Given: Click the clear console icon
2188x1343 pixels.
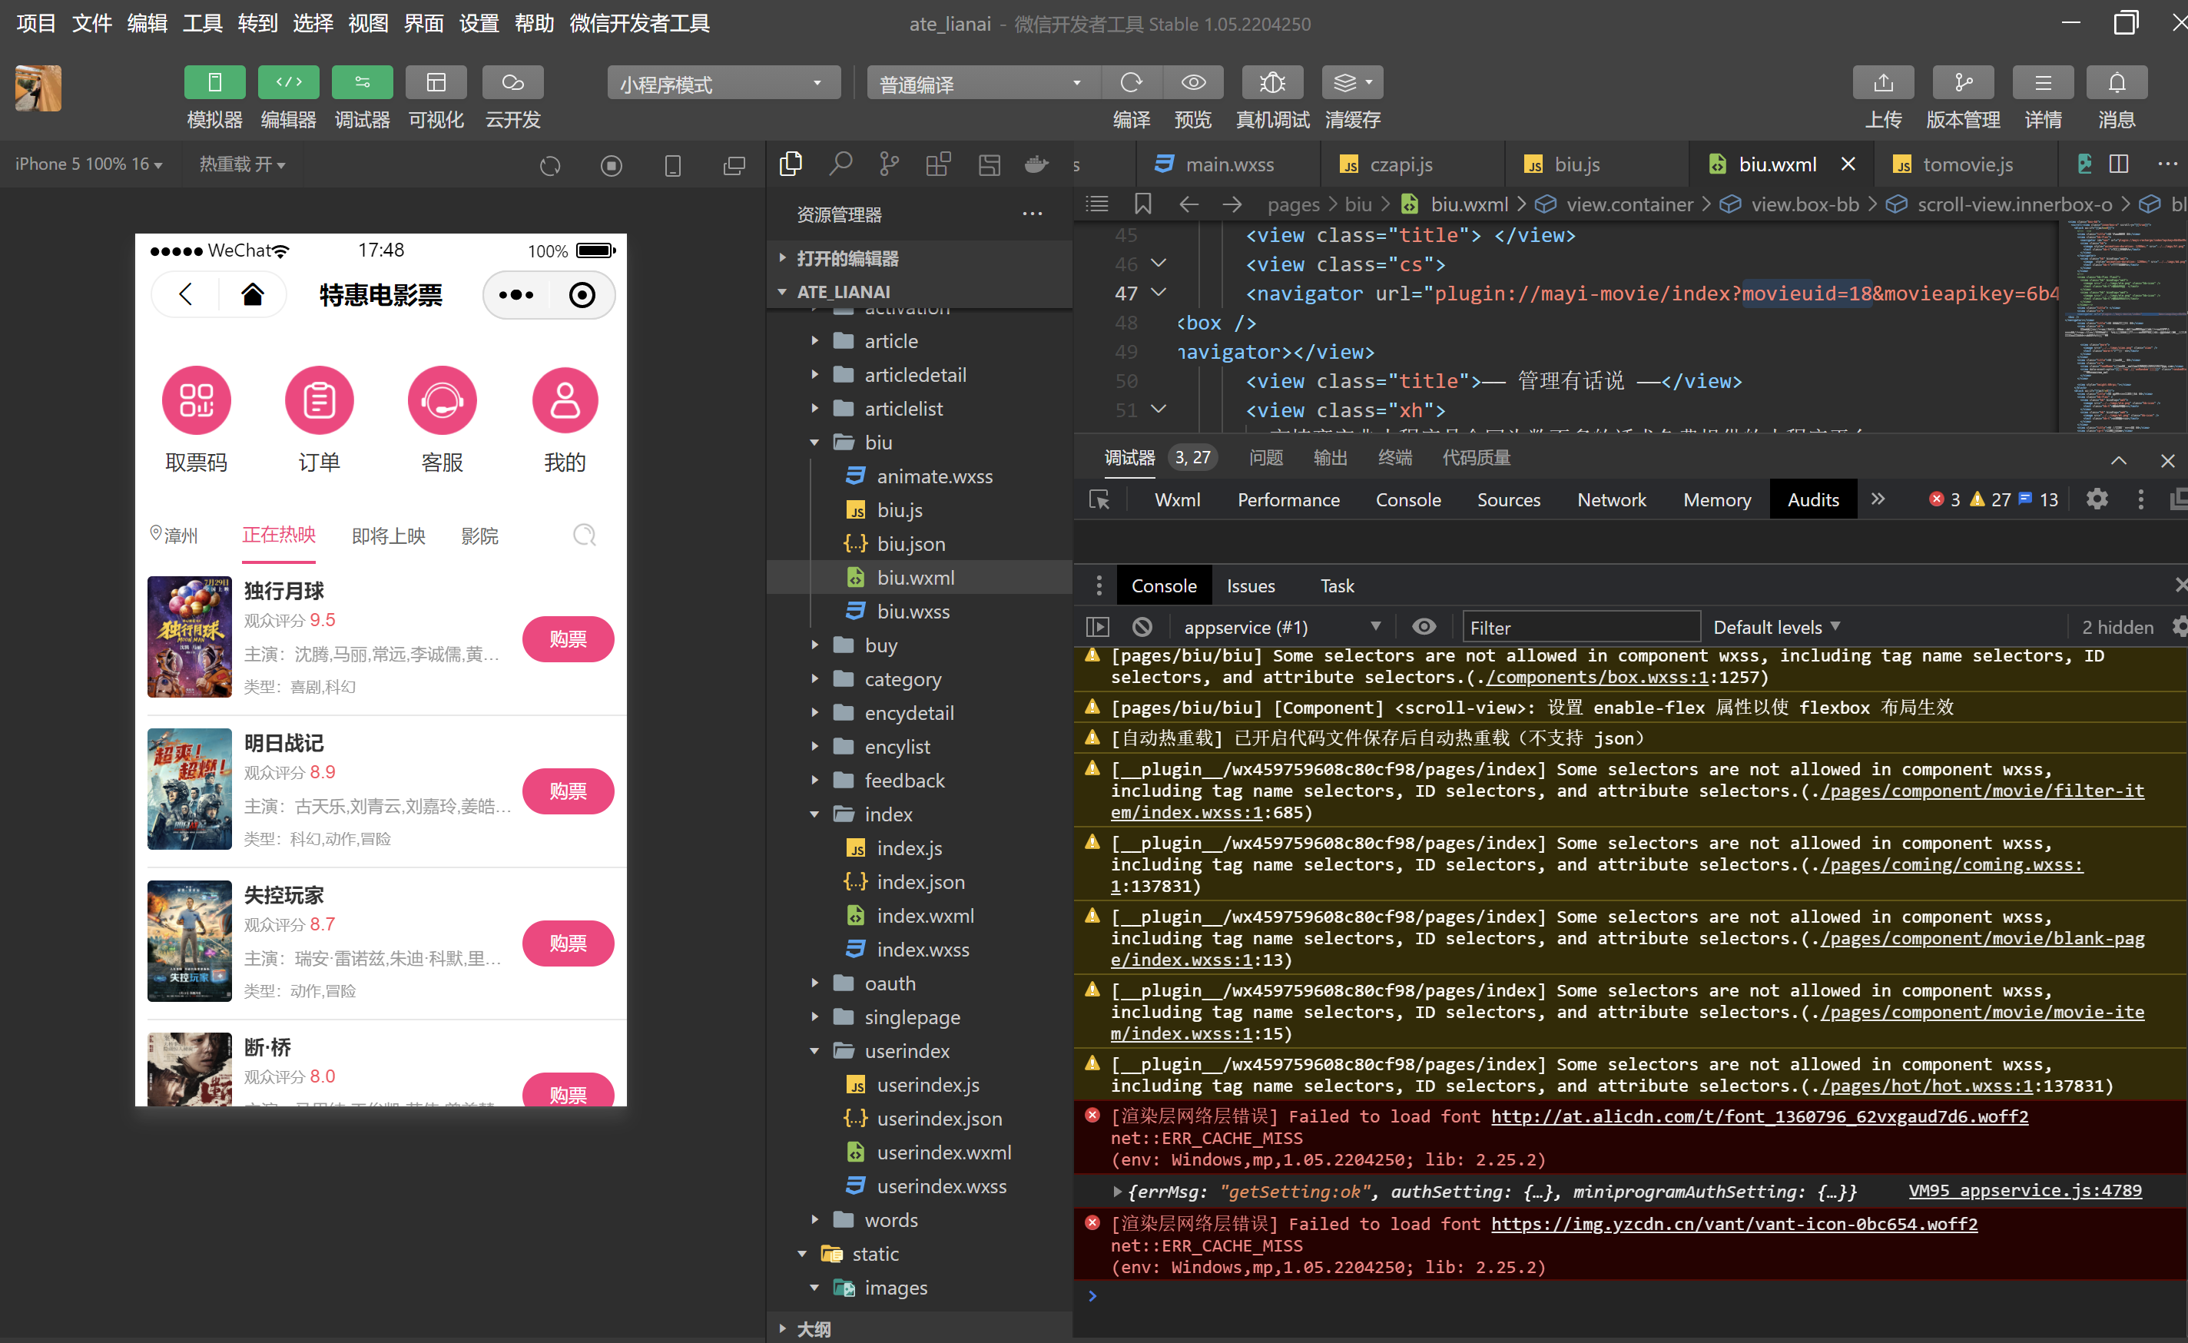Looking at the screenshot, I should click(1142, 627).
